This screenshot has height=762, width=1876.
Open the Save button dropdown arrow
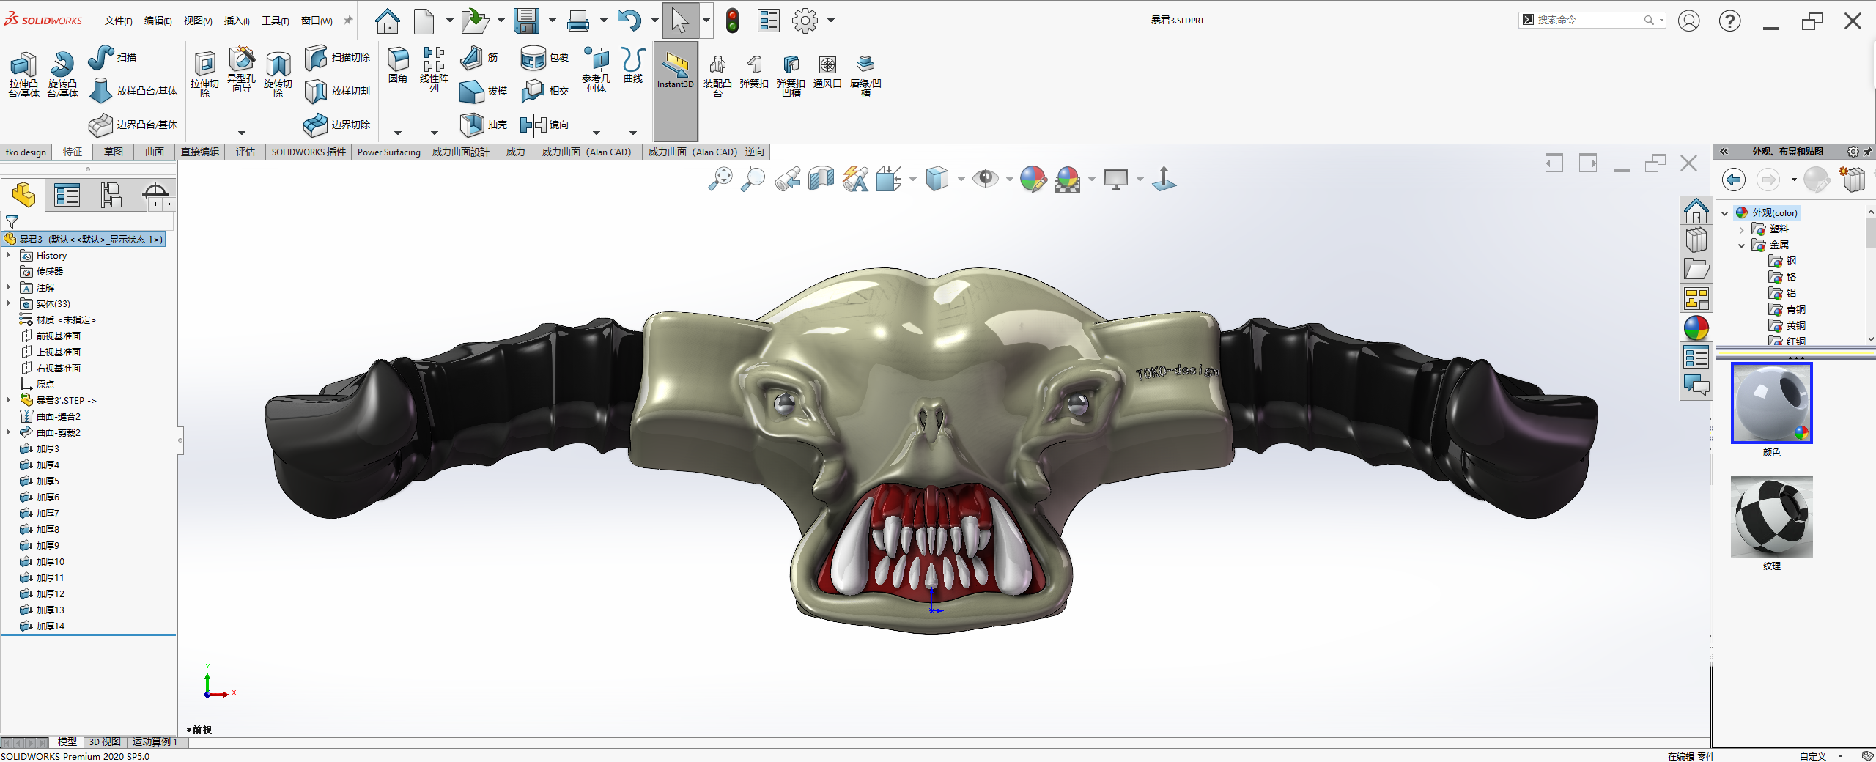point(553,21)
